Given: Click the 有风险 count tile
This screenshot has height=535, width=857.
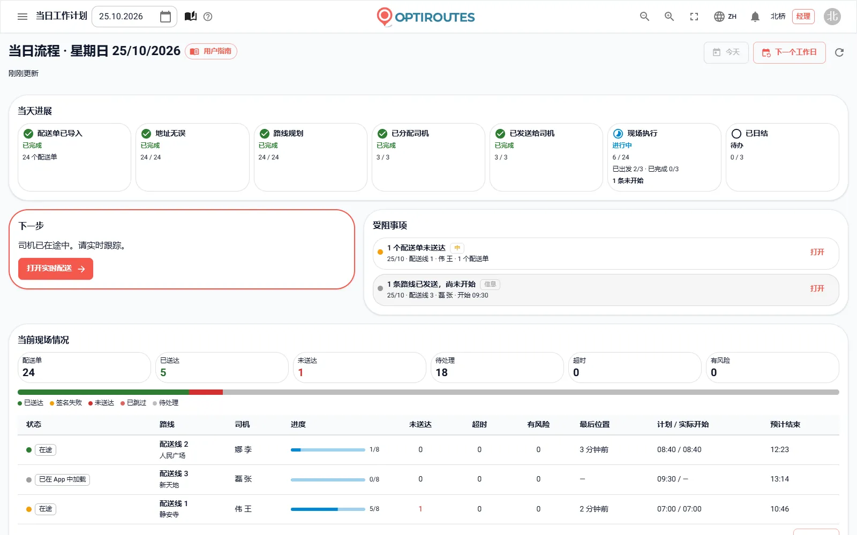Looking at the screenshot, I should (772, 368).
